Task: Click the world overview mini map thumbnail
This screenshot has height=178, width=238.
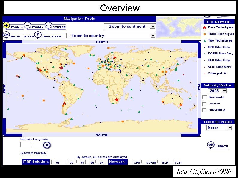Action: coord(180,28)
